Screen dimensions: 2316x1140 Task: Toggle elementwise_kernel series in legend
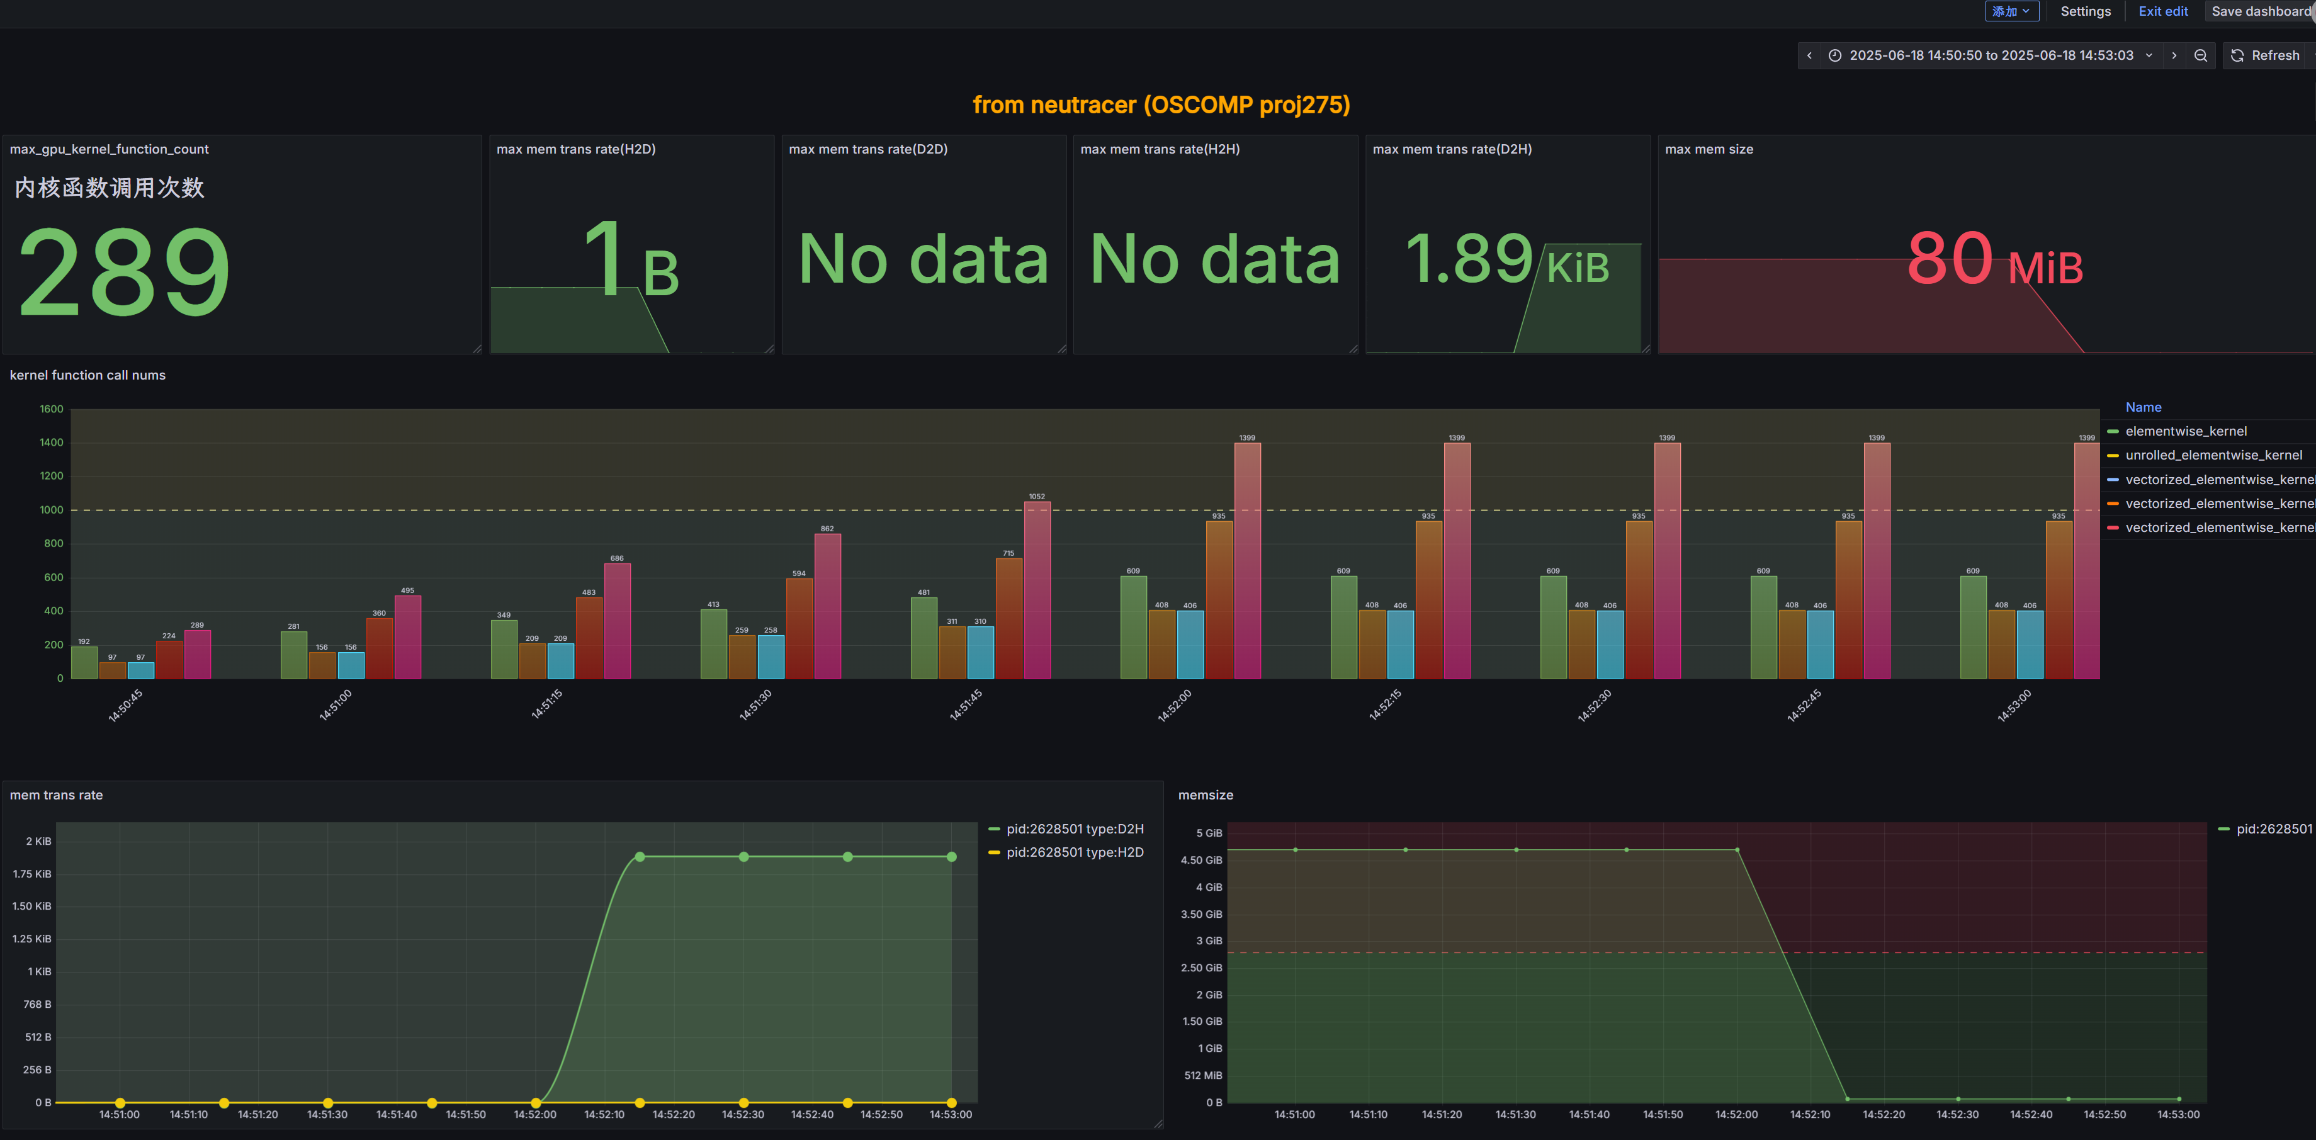[x=2184, y=432]
